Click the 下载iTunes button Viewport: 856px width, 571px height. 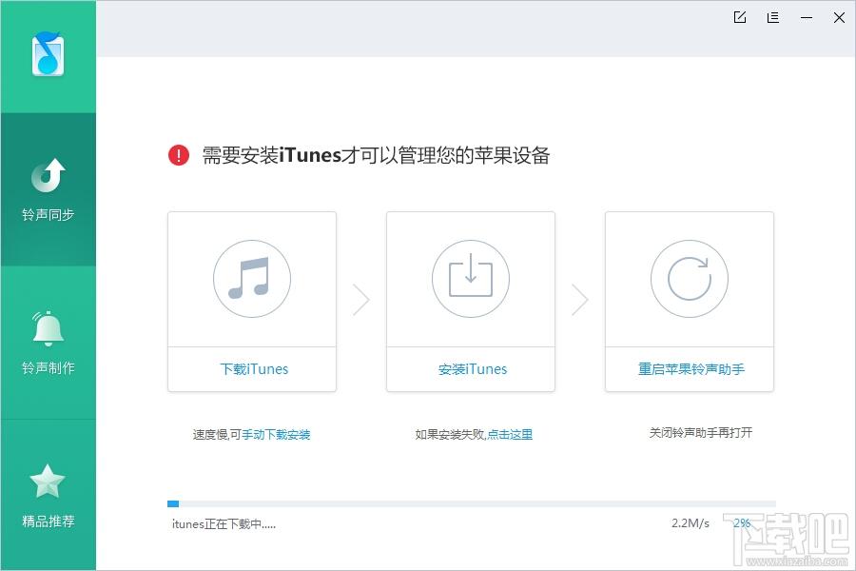point(254,369)
